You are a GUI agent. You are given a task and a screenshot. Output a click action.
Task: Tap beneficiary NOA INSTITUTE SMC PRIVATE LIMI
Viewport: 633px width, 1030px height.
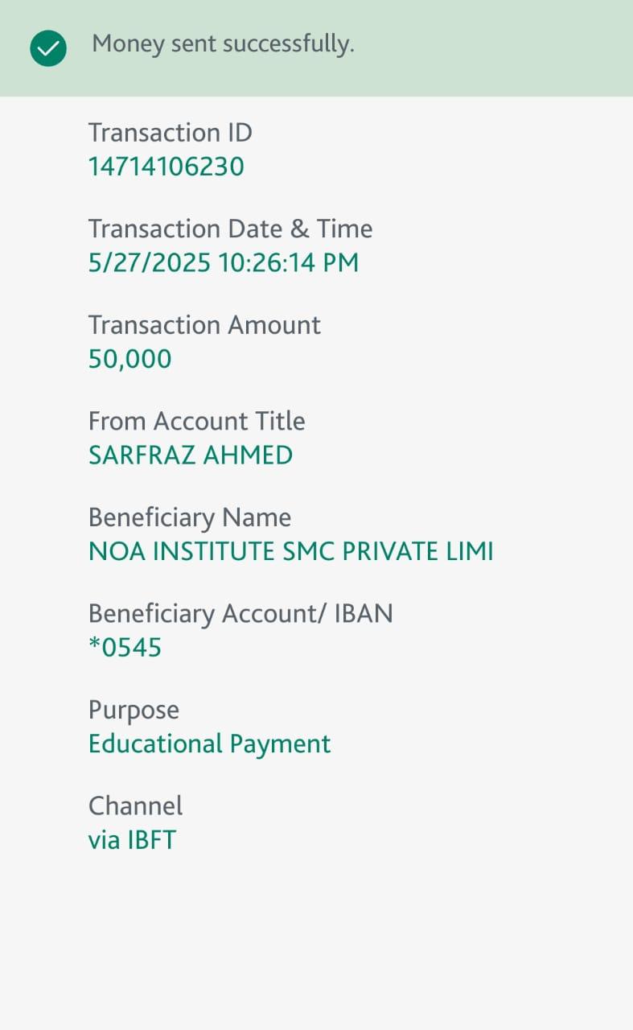[x=290, y=551]
